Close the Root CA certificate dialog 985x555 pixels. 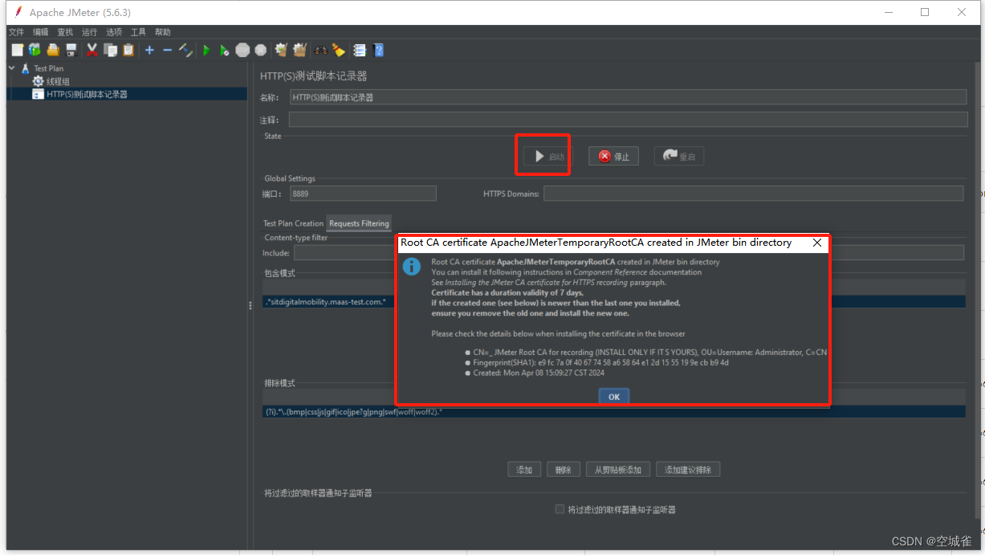coord(817,243)
